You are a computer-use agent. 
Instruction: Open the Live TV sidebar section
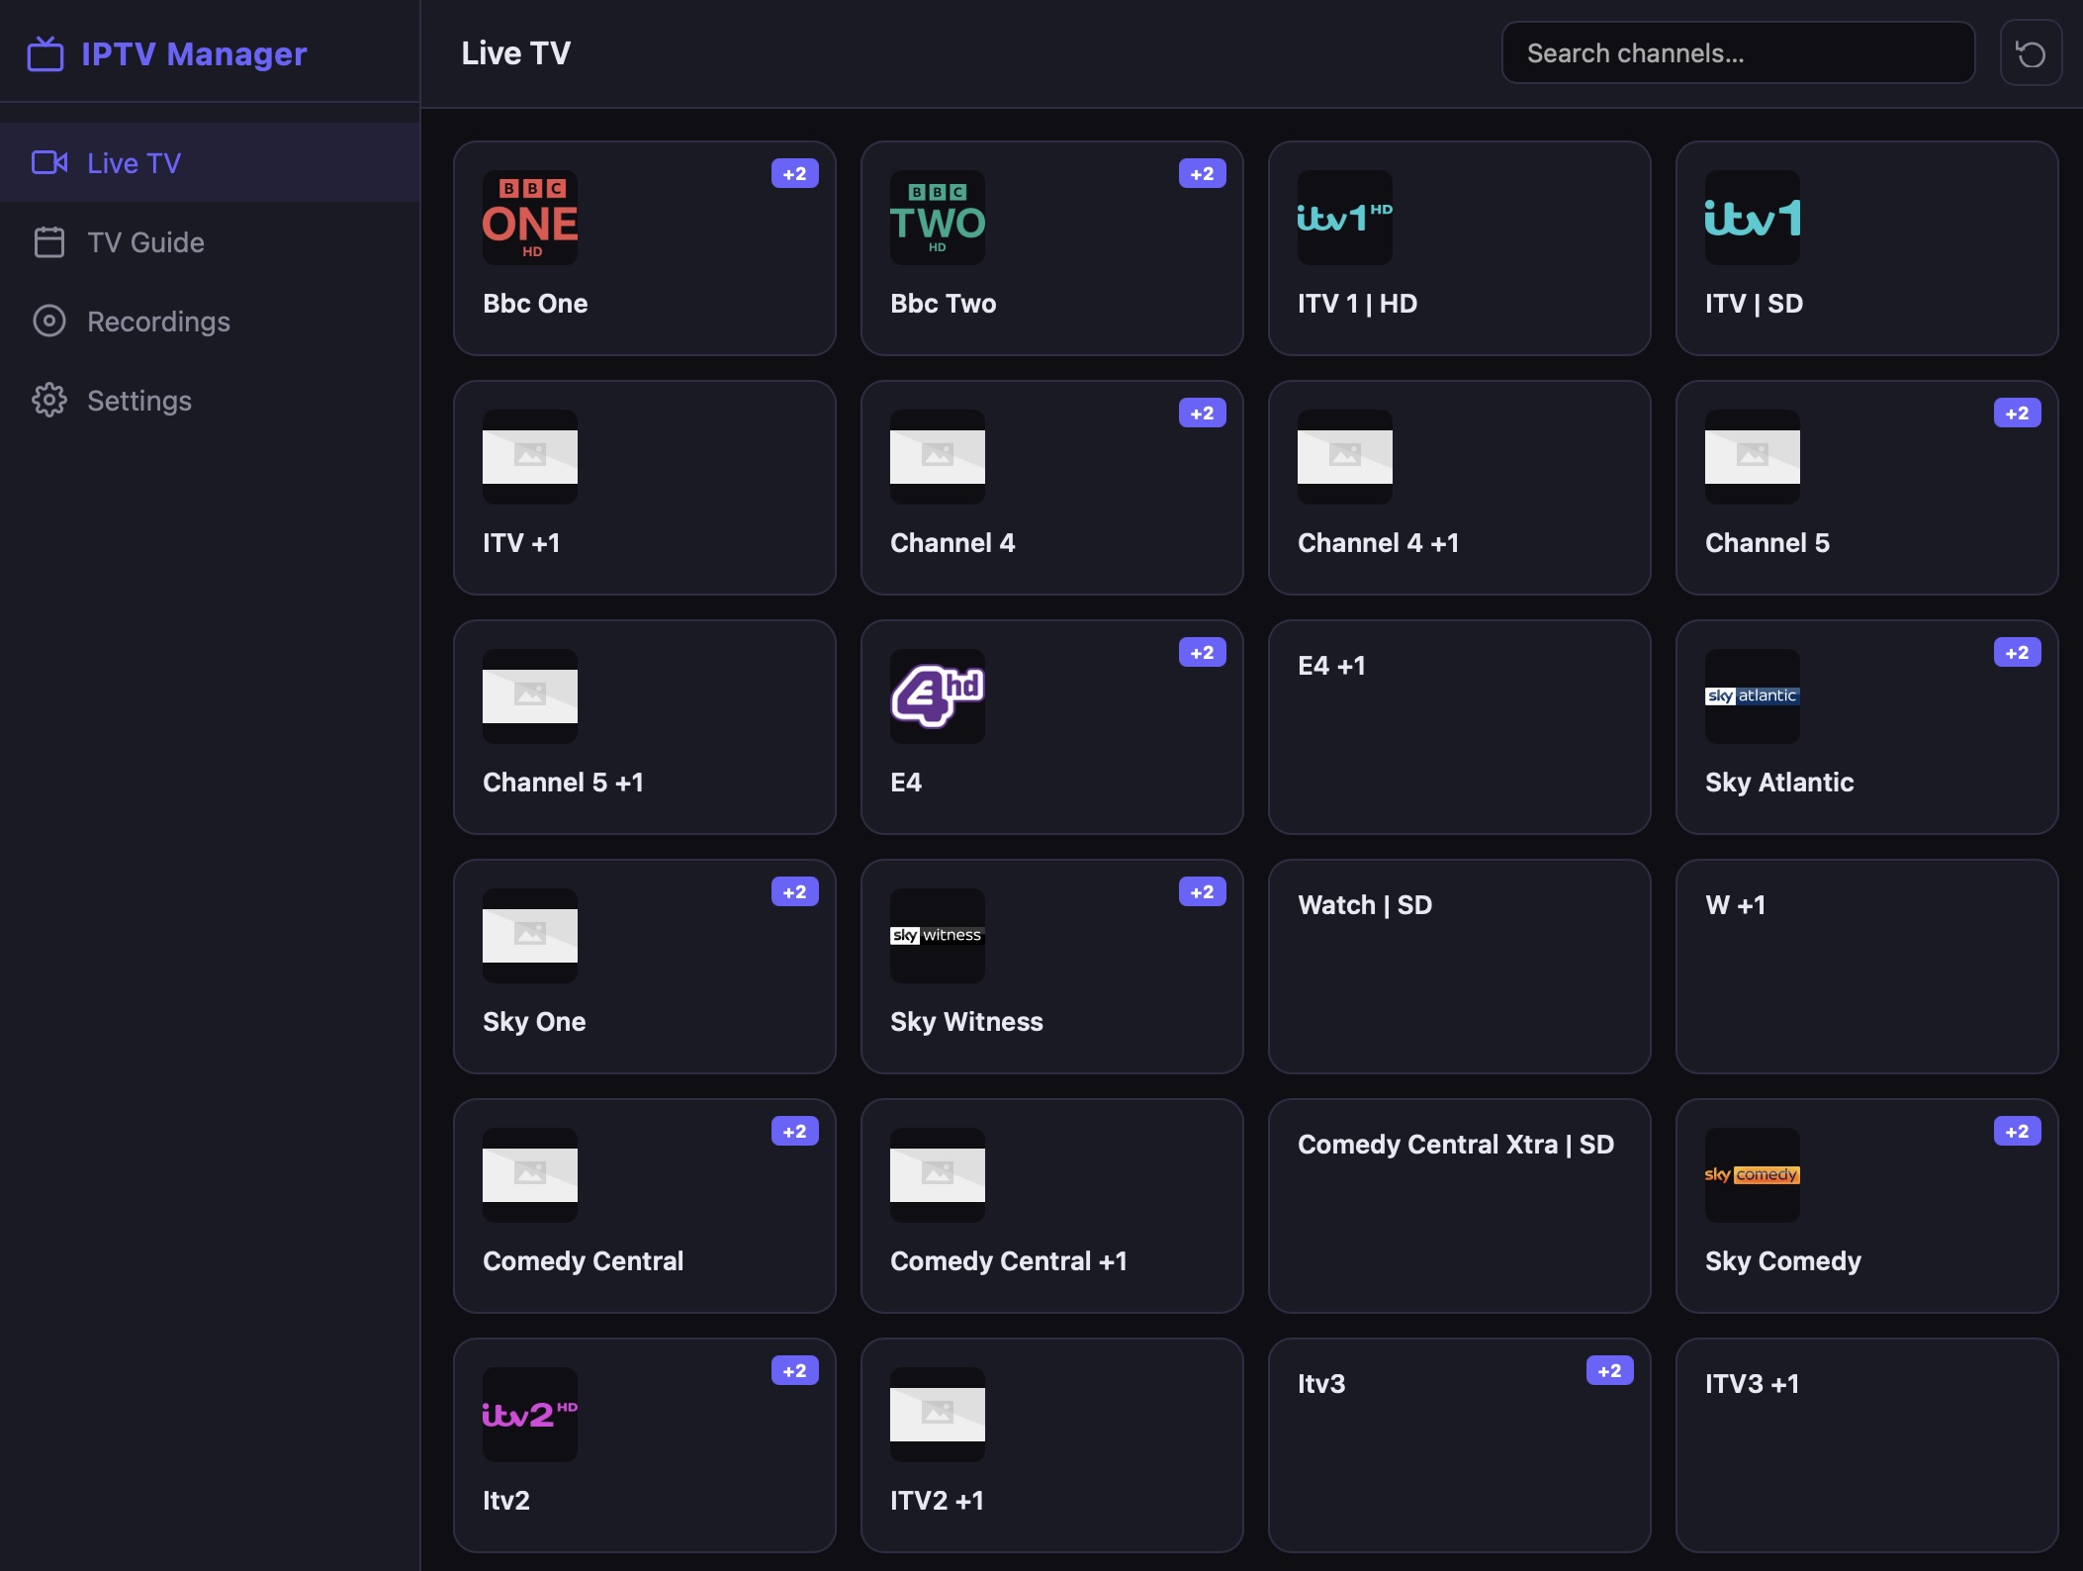pos(210,162)
